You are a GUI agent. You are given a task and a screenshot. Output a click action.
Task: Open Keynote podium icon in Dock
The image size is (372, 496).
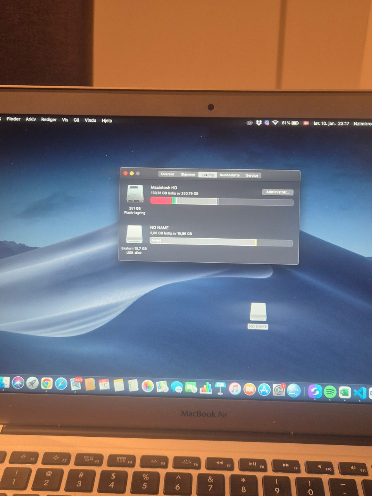(x=220, y=388)
